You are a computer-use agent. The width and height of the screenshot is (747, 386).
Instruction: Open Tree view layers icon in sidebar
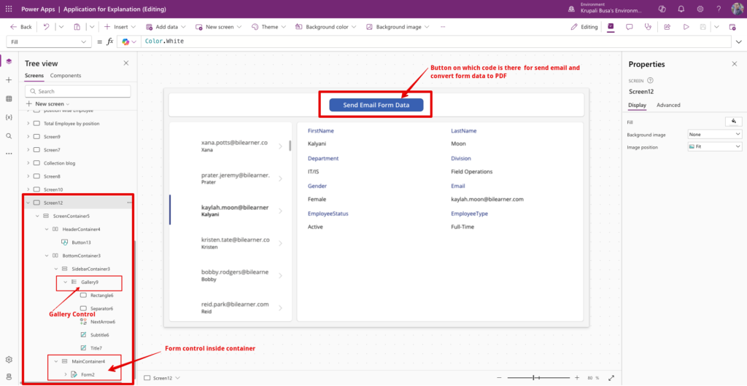pyautogui.click(x=9, y=61)
